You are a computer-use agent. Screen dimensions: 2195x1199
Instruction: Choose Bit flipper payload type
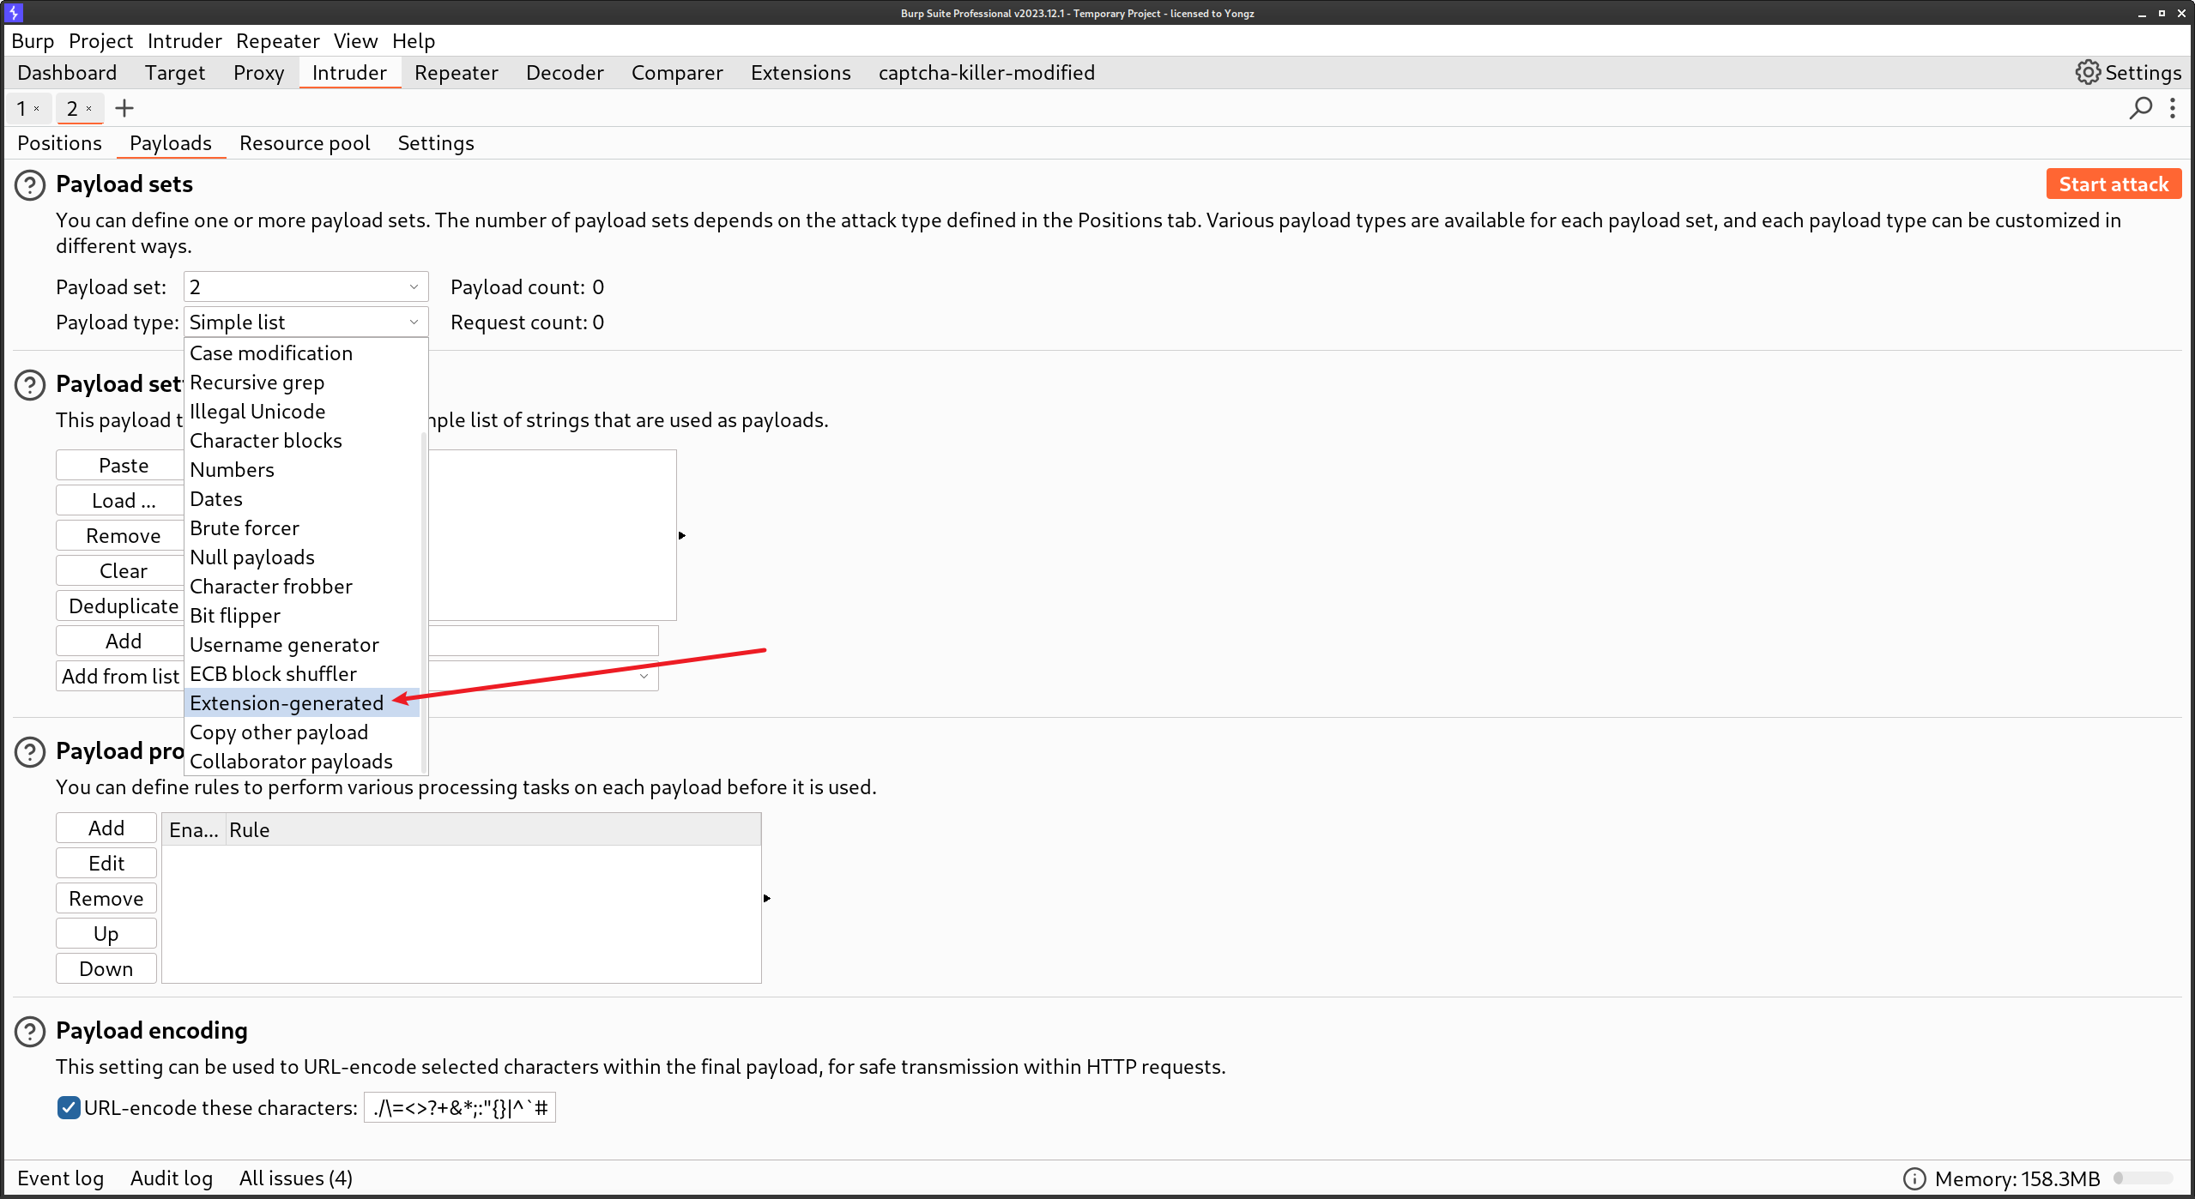302,616
